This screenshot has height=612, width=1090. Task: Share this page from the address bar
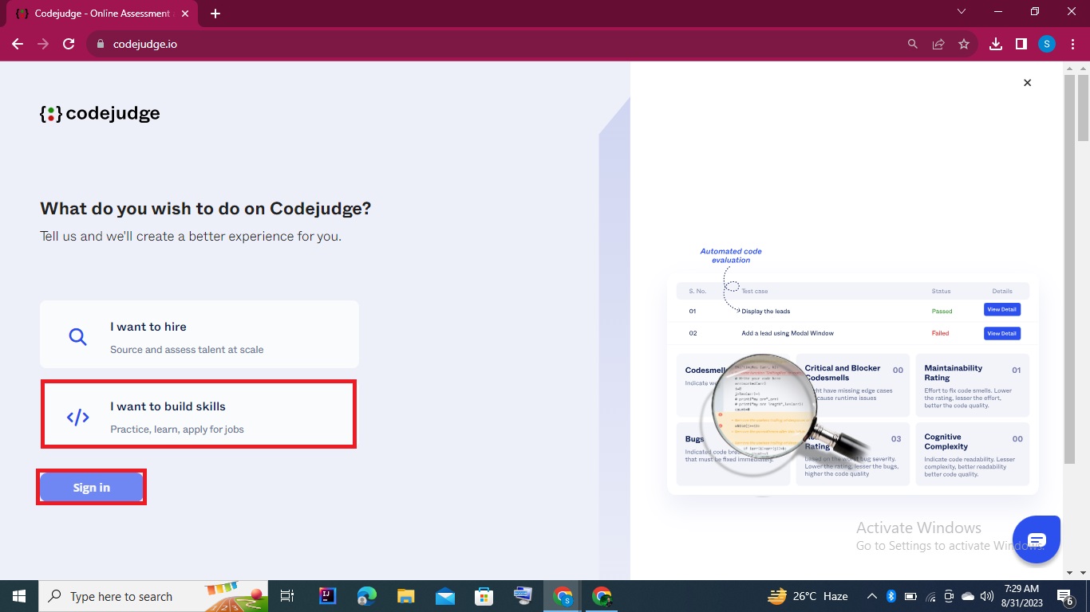pos(938,45)
